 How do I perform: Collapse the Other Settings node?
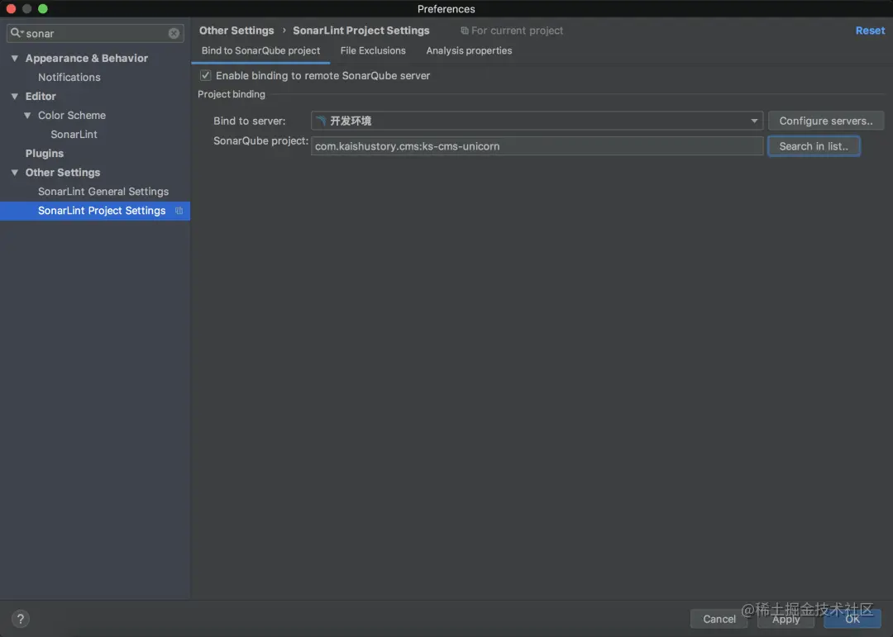pyautogui.click(x=15, y=173)
